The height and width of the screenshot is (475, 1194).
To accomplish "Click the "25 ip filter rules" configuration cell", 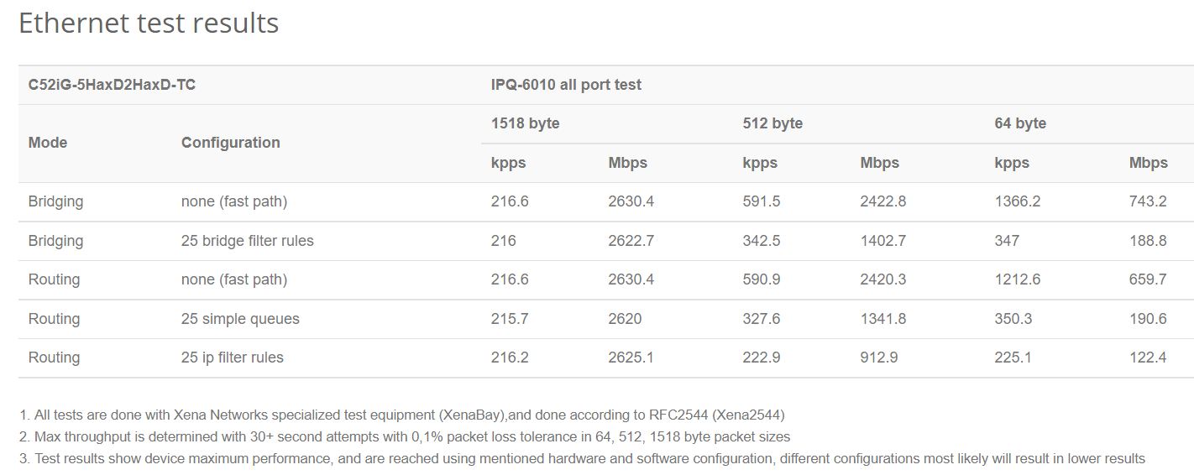I will (233, 358).
